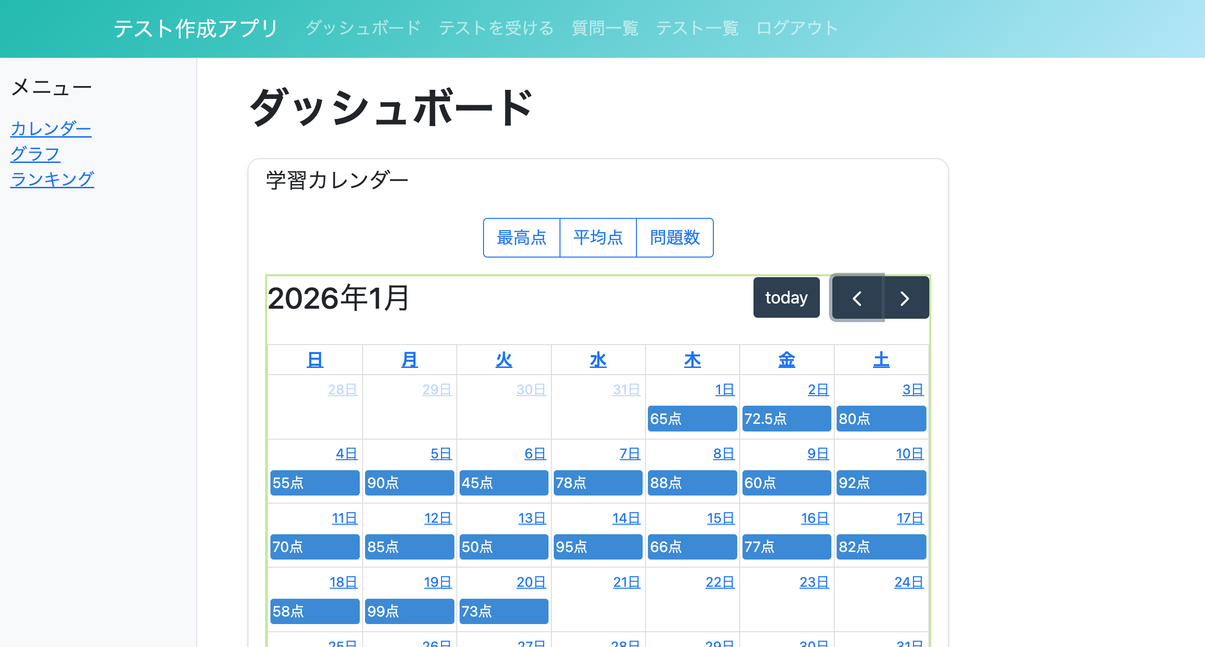Screen dimensions: 1205x647
Task: Open the details for January 1日
Action: pyautogui.click(x=724, y=389)
